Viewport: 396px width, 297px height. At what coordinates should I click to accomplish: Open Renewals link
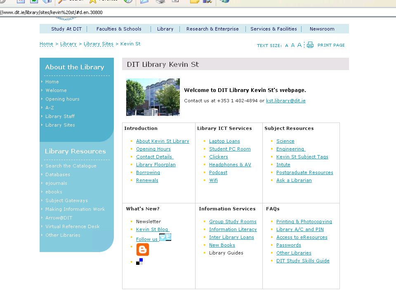[147, 180]
